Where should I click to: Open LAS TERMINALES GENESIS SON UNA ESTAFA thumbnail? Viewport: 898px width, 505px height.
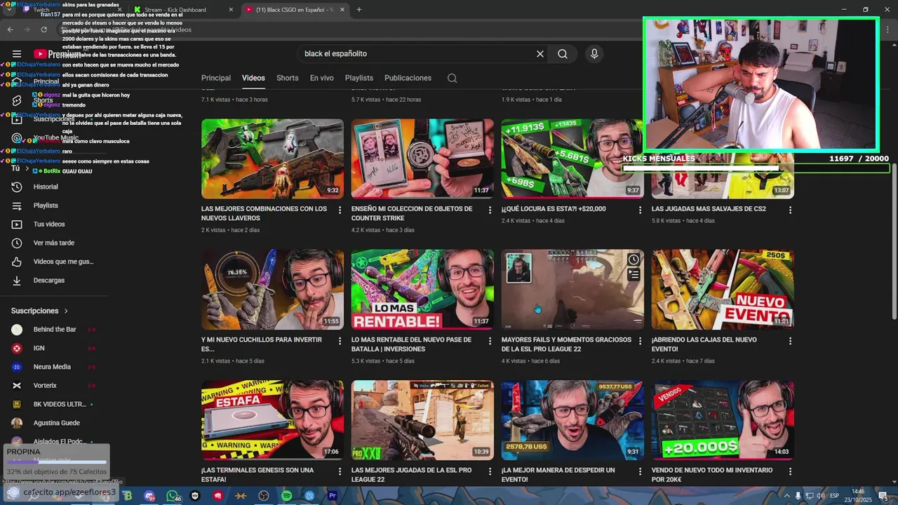click(272, 420)
